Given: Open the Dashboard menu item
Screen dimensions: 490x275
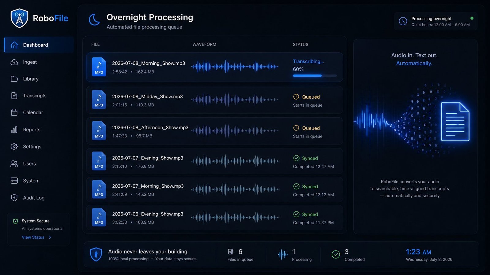Looking at the screenshot, I should click(x=39, y=45).
